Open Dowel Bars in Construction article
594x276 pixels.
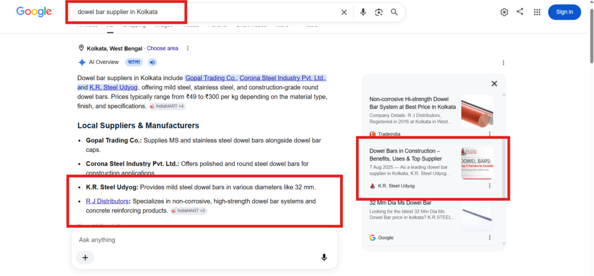click(405, 154)
